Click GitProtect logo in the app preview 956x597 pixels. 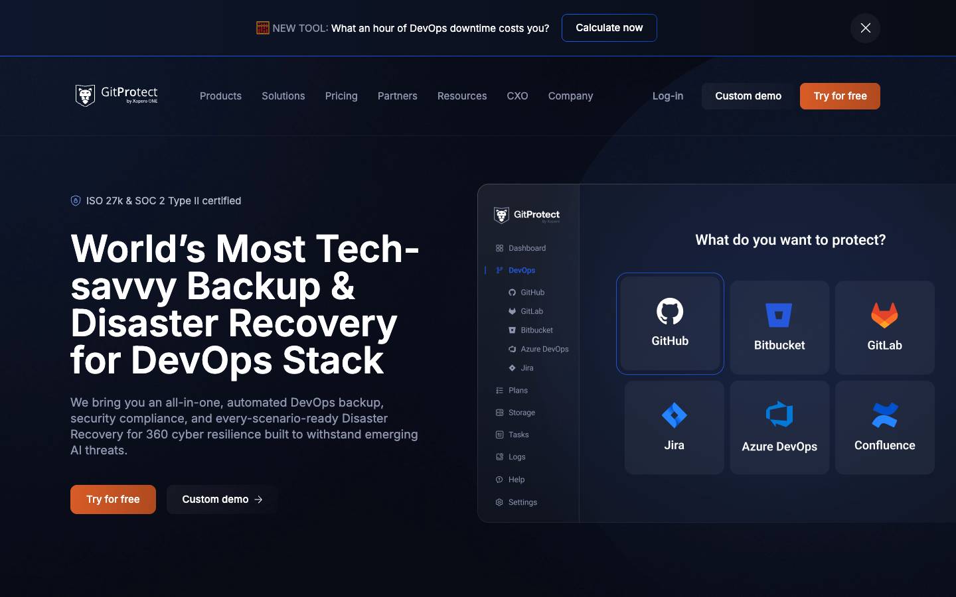click(526, 215)
